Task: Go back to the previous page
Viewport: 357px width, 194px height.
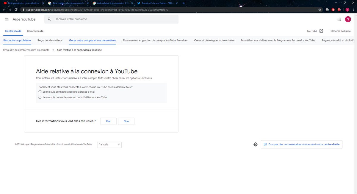Action: tap(4, 10)
